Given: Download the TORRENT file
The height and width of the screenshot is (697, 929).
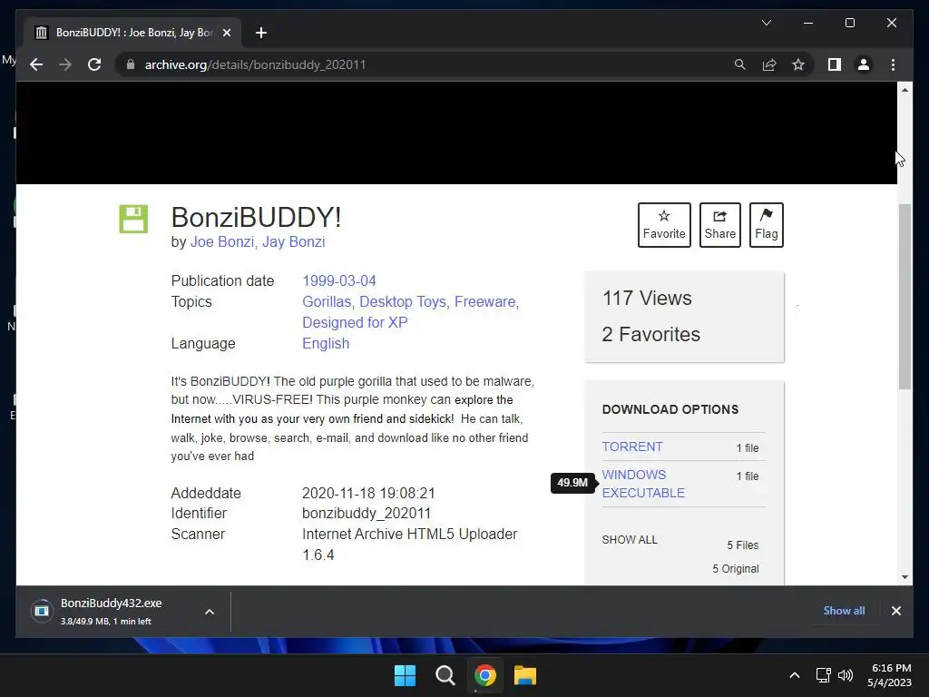Looking at the screenshot, I should click(632, 447).
